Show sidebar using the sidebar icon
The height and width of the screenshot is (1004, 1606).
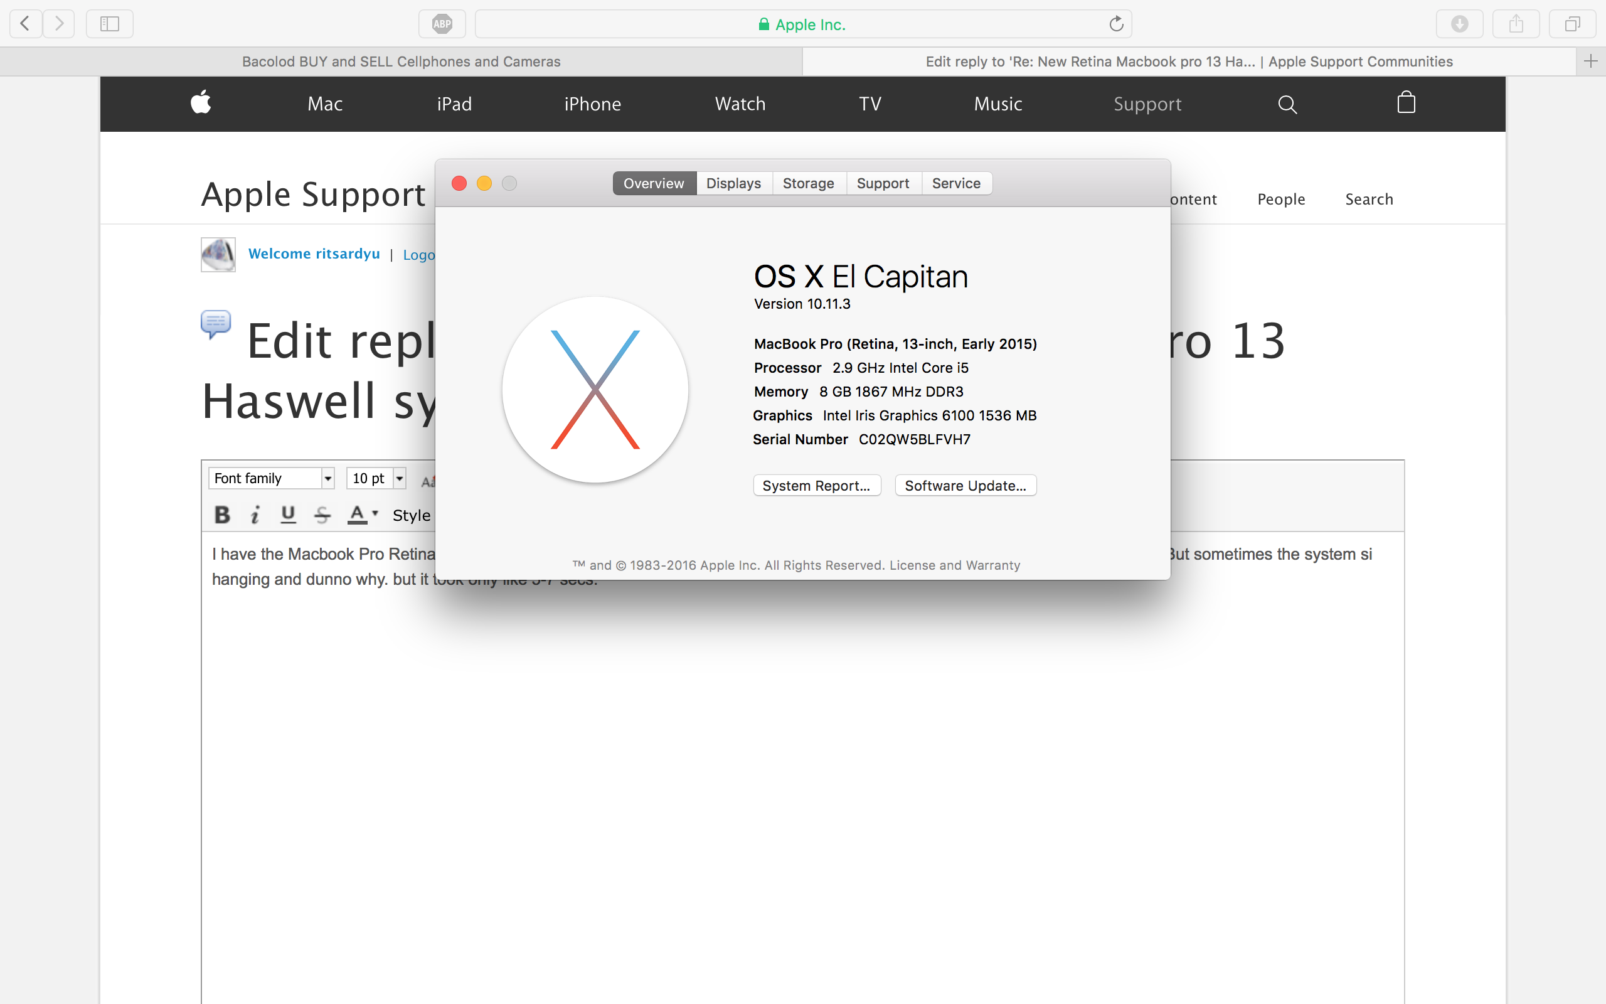(110, 24)
